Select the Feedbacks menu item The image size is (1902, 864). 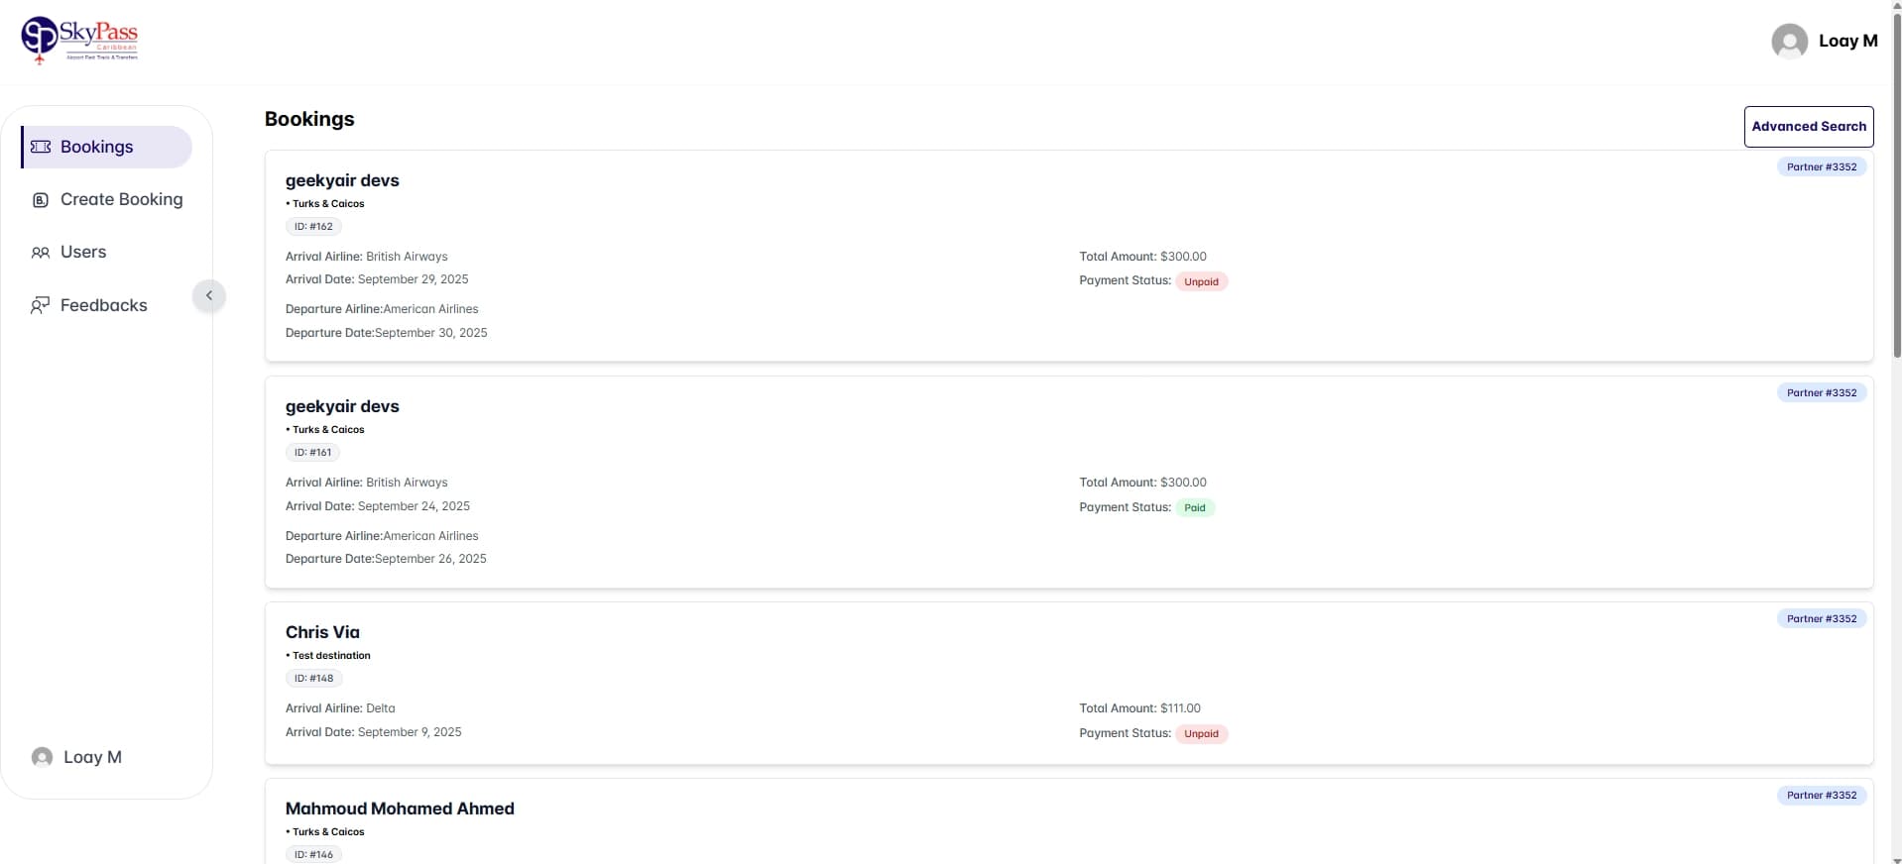click(x=104, y=304)
